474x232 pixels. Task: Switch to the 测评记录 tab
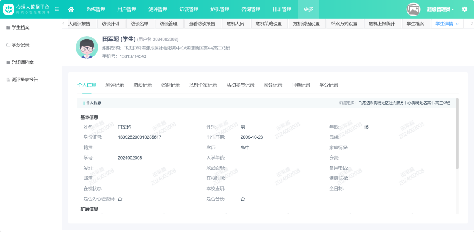pyautogui.click(x=115, y=85)
